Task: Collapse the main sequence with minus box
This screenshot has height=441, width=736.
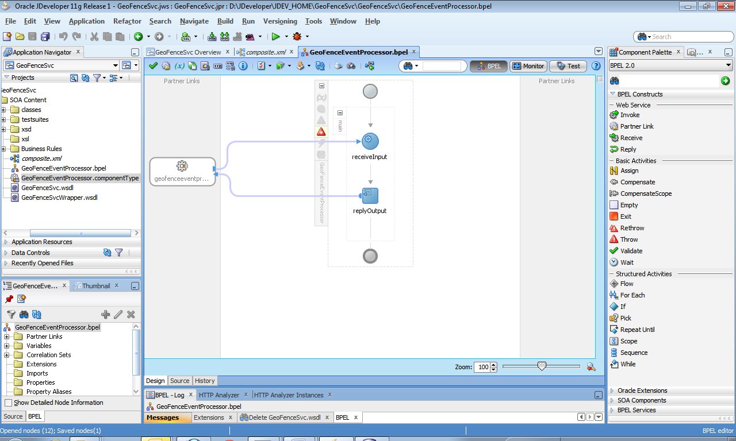Action: 340,113
